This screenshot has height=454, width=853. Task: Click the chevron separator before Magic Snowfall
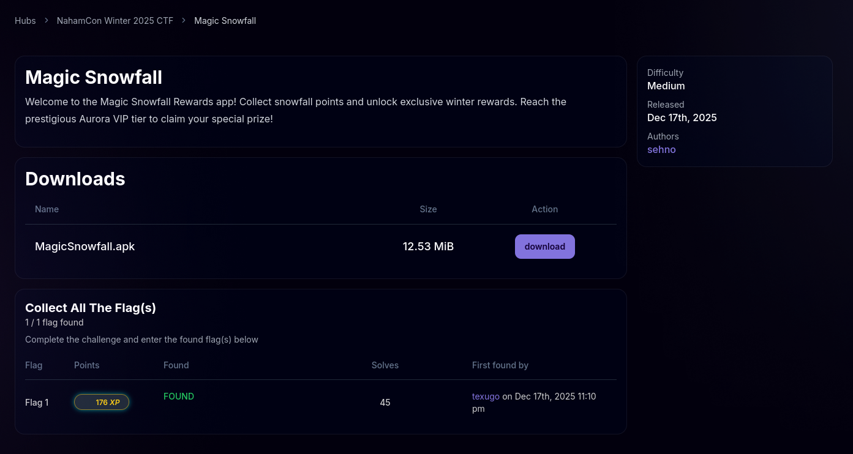pos(184,21)
